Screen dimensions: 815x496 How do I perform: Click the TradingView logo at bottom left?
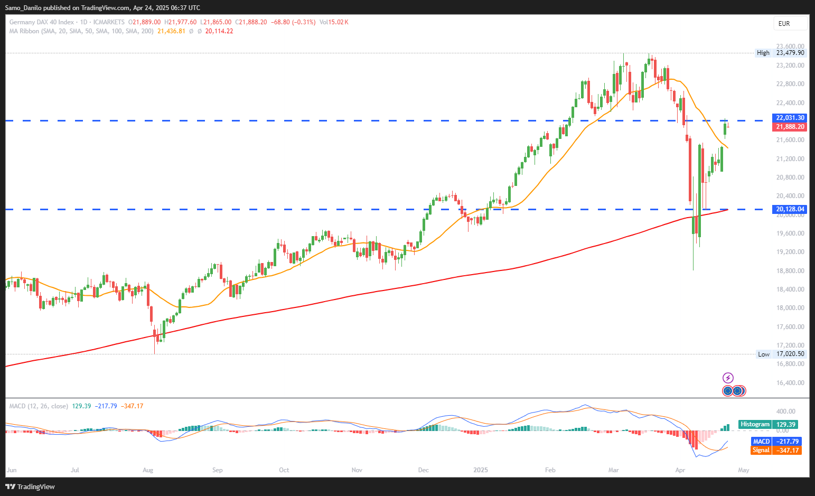[x=31, y=486]
